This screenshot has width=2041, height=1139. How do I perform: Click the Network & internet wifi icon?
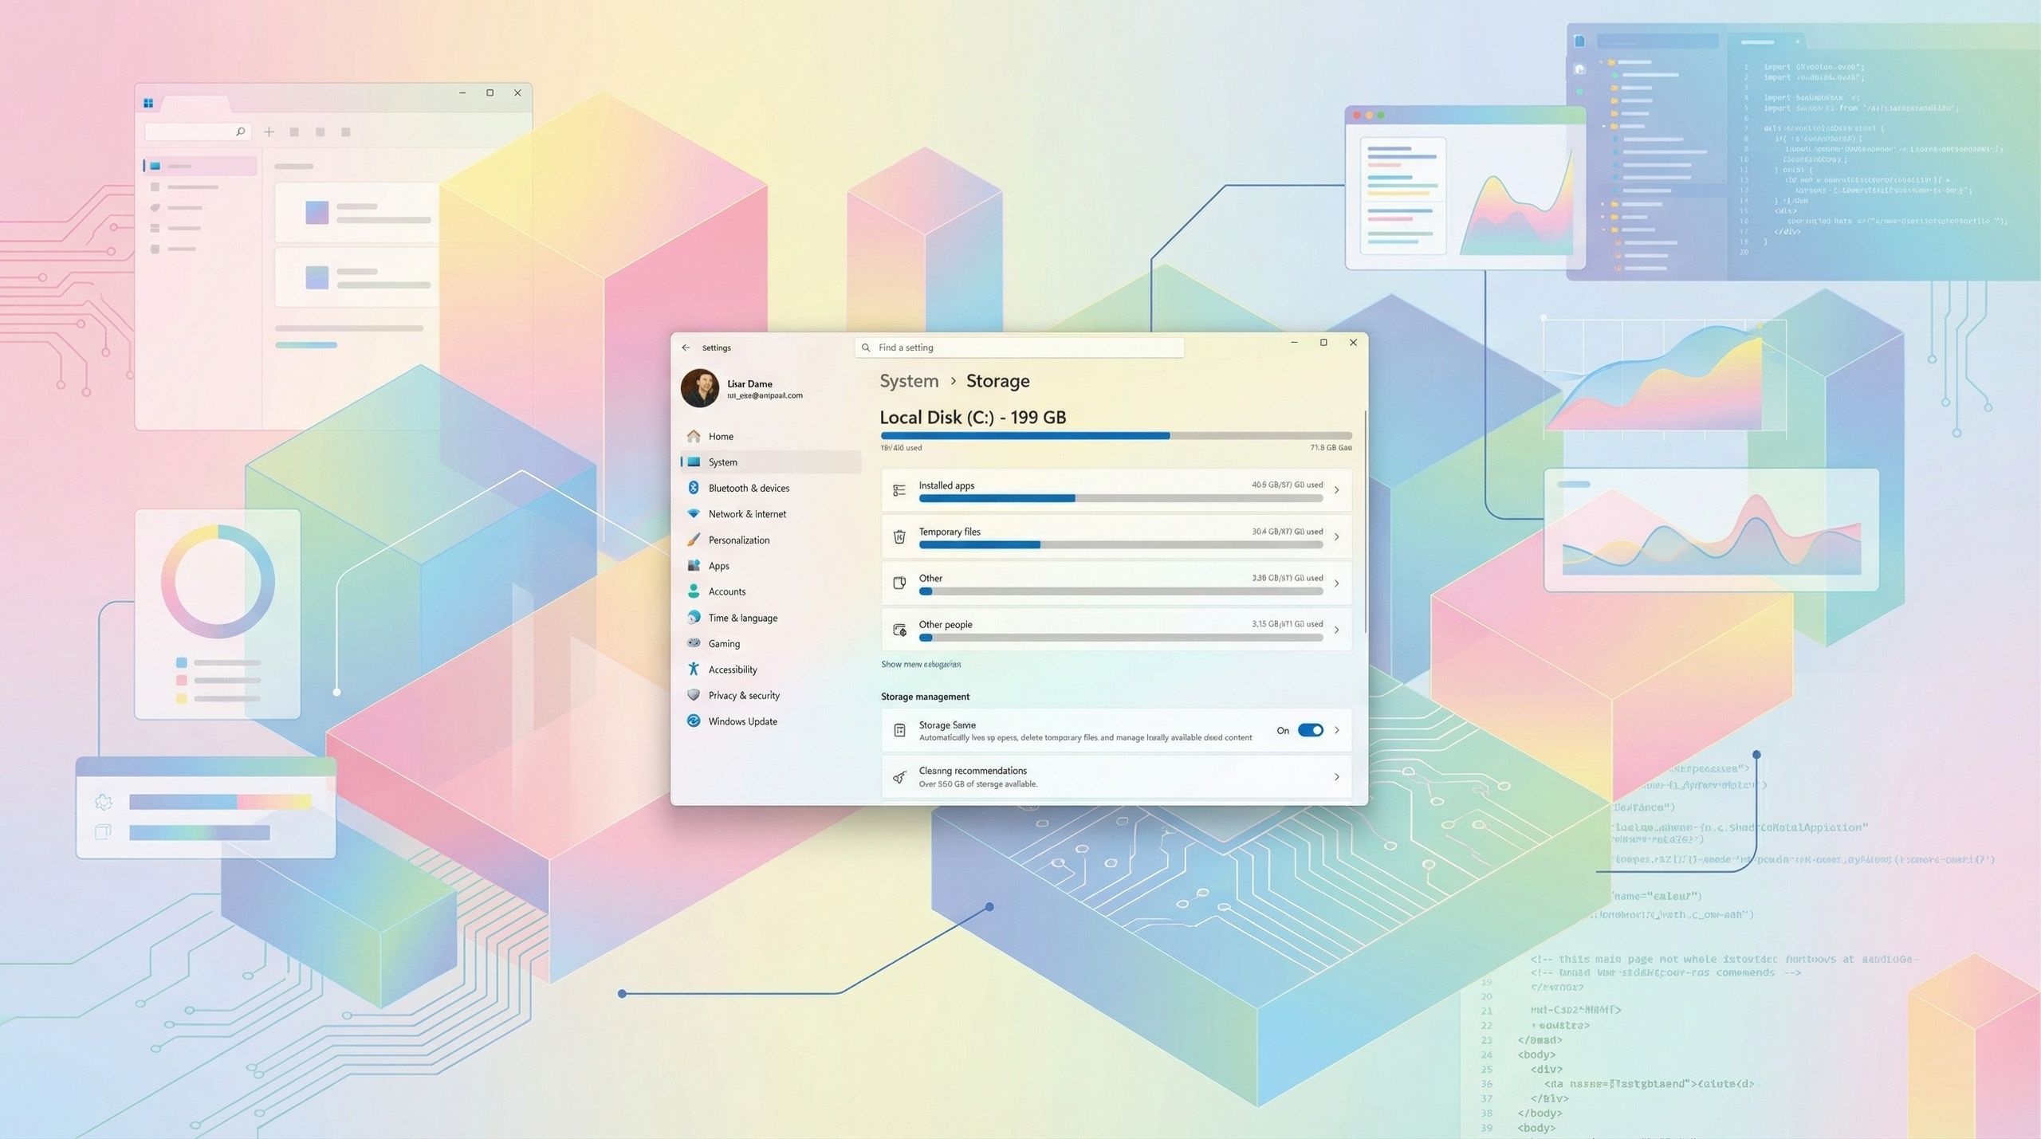pyautogui.click(x=694, y=513)
